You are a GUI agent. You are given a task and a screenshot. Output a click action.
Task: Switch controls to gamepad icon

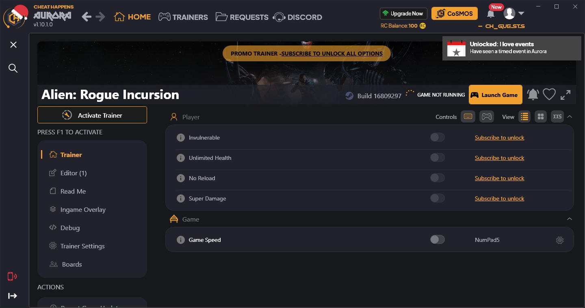coord(486,116)
